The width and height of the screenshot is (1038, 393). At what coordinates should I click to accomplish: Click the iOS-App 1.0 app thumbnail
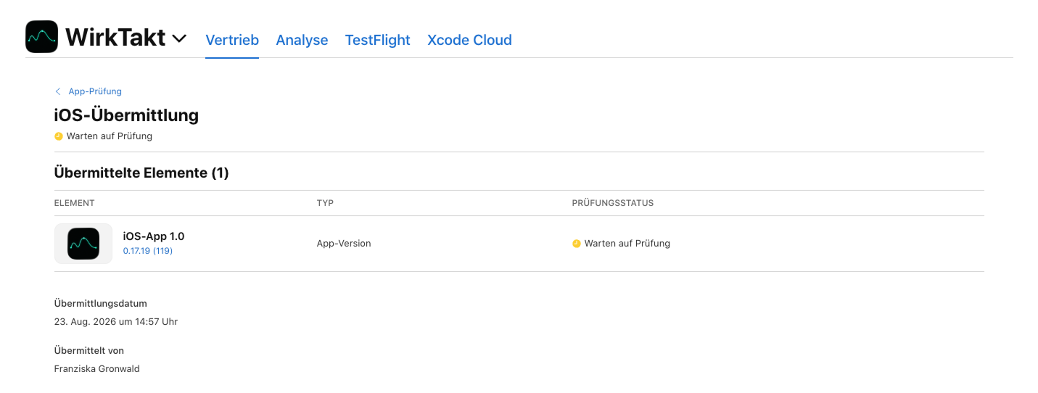pyautogui.click(x=83, y=244)
